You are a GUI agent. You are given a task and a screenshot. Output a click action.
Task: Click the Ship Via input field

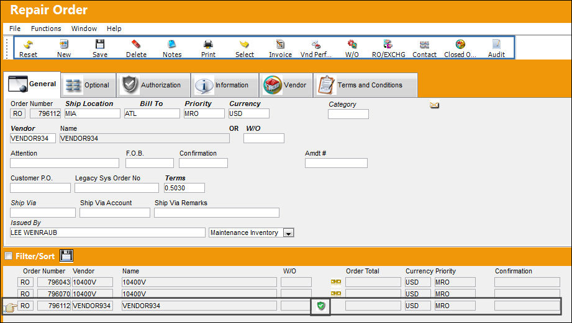pyautogui.click(x=43, y=213)
